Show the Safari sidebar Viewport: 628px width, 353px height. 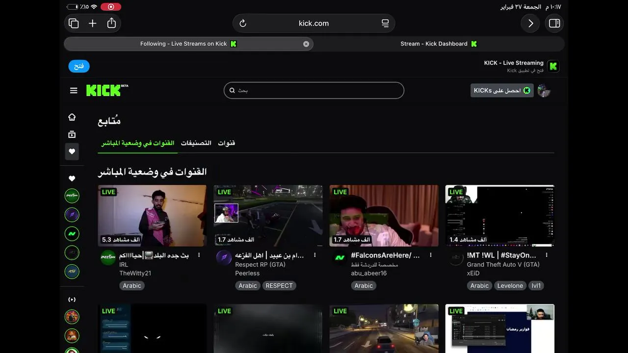(554, 23)
